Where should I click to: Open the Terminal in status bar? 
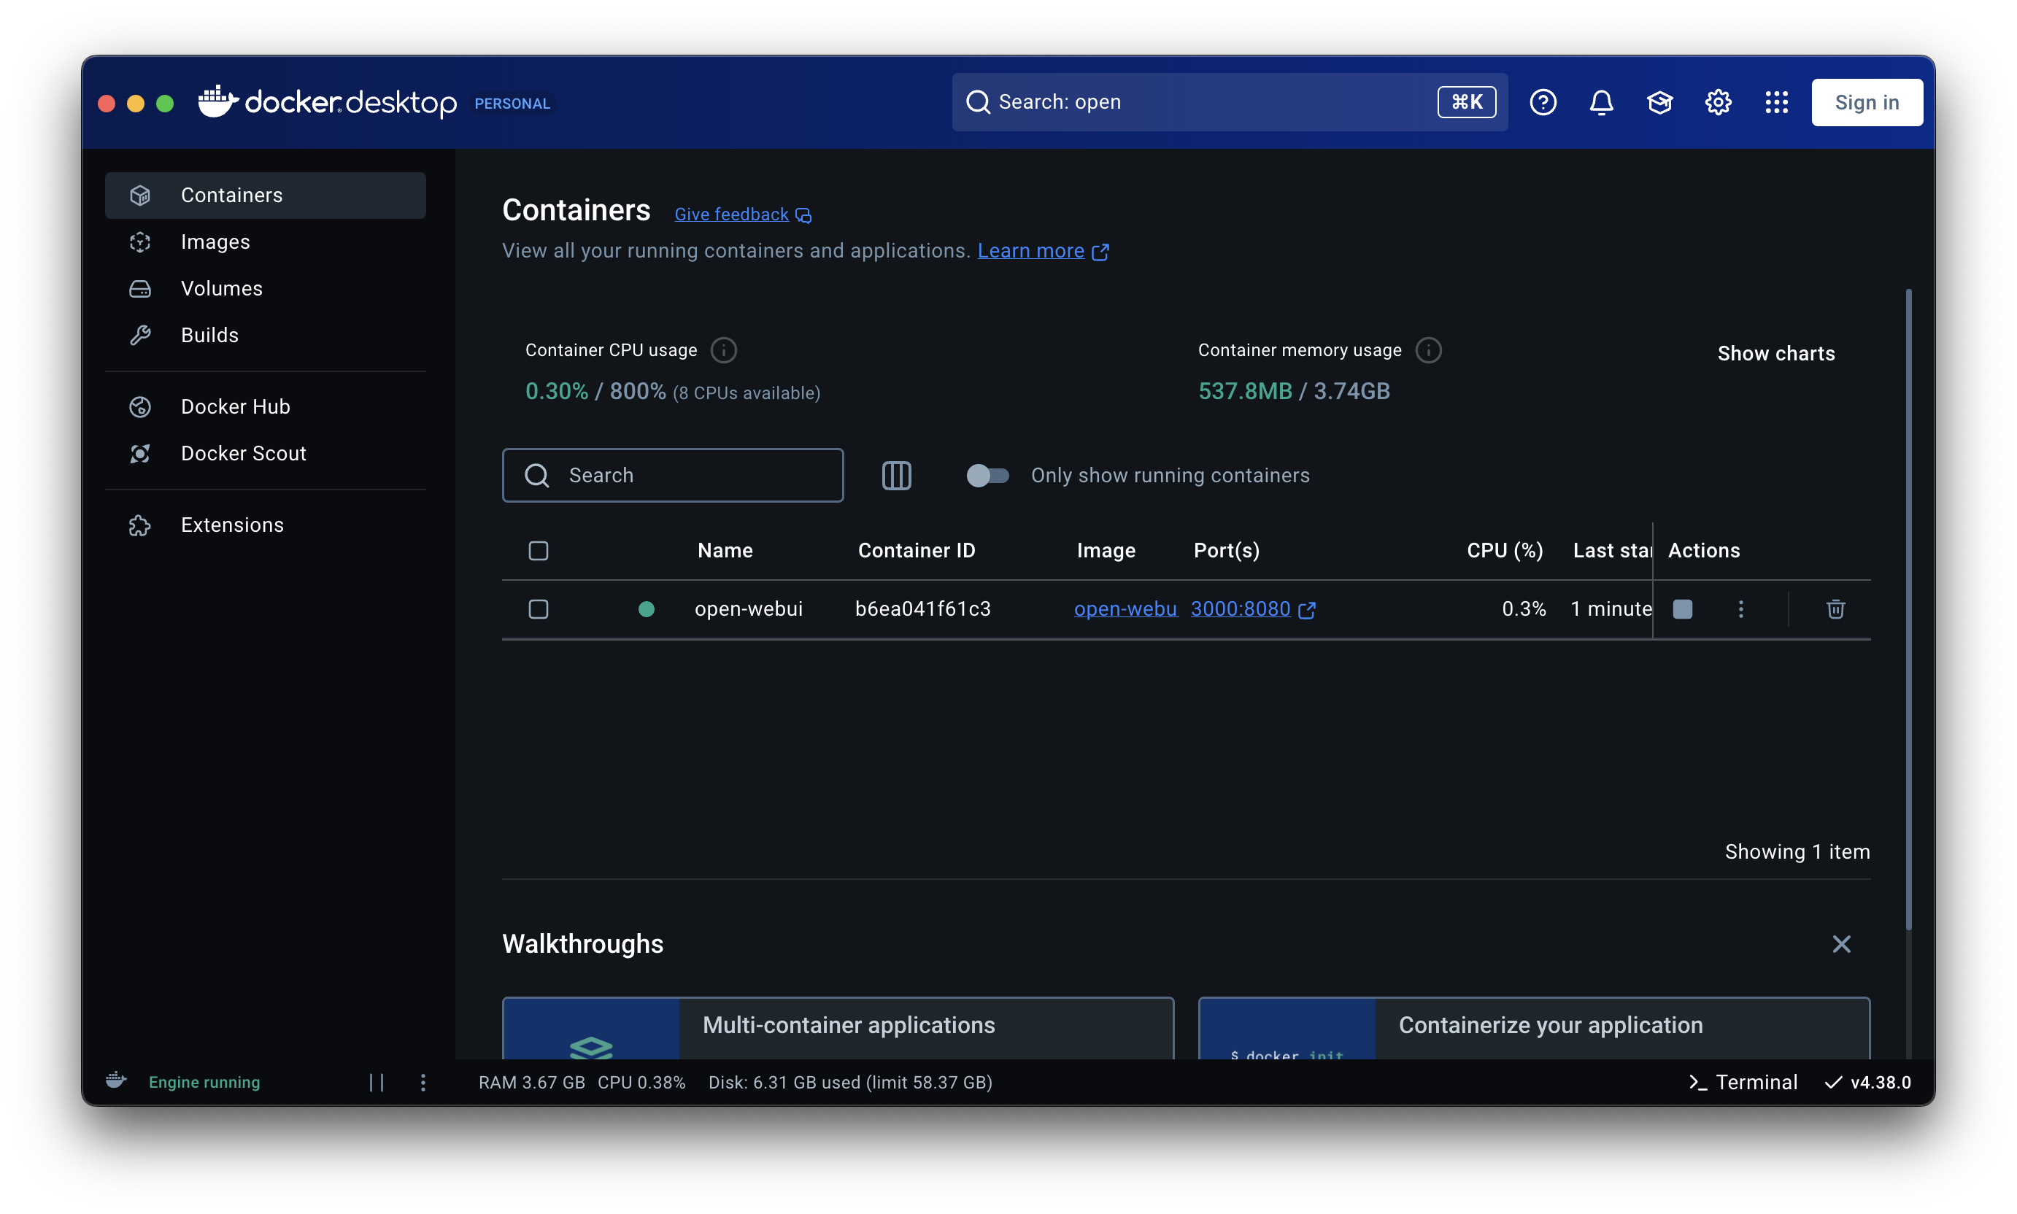[1743, 1082]
